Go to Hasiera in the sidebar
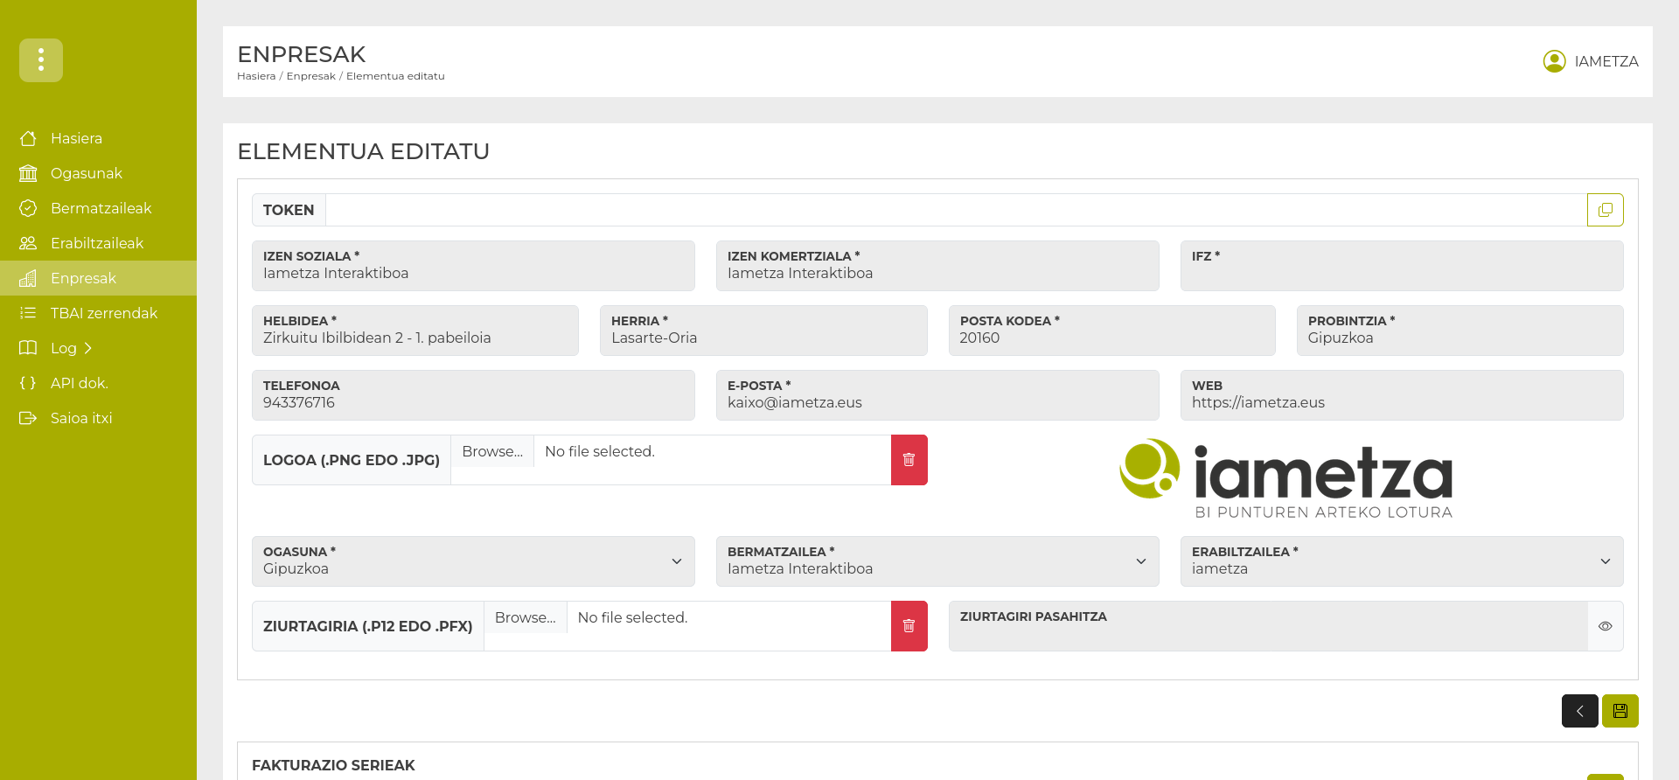1679x780 pixels. 76,138
